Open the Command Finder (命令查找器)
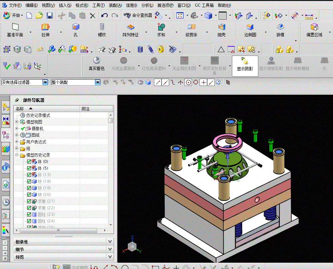 [x=138, y=15]
